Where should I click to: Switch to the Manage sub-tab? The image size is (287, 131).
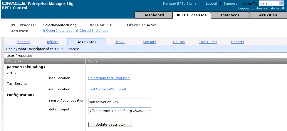click(23, 42)
